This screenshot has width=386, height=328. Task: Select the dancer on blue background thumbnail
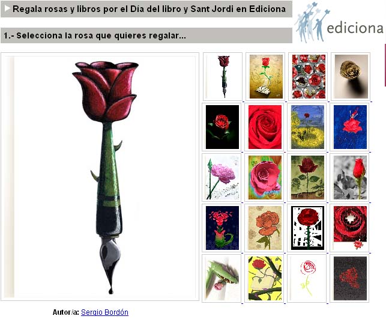(x=350, y=127)
